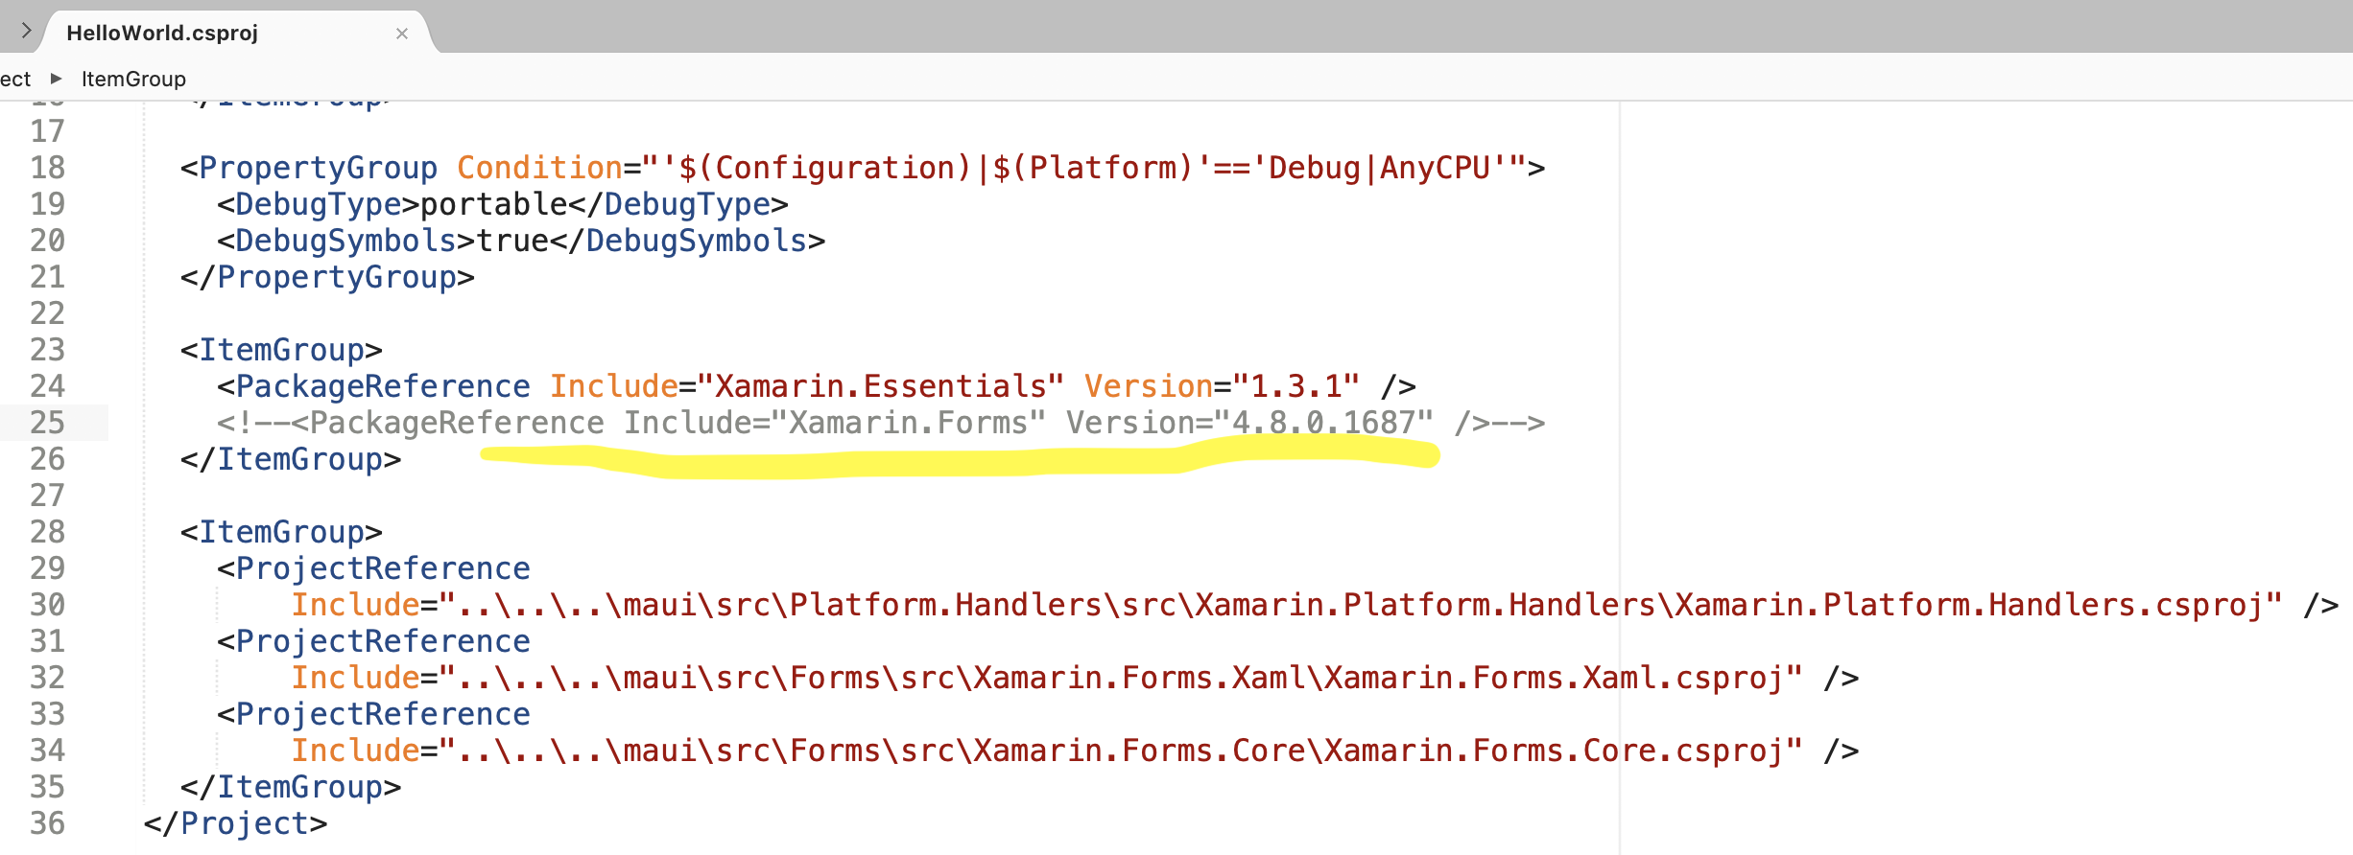
Task: Click the PropertyGroup Condition attribute name
Action: pyautogui.click(x=539, y=168)
